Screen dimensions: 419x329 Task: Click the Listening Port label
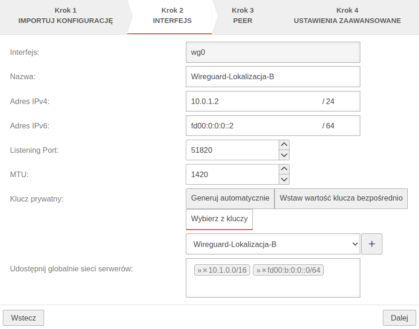[34, 150]
